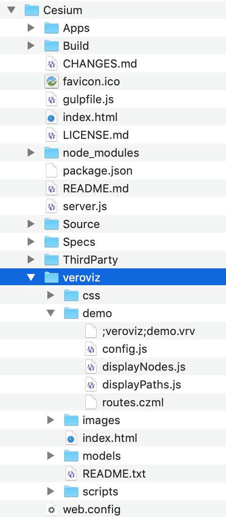
Task: Click the gulpfile.js script file icon
Action: click(x=51, y=99)
